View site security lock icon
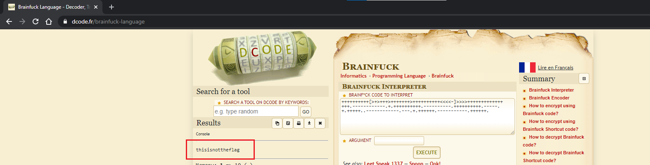The height and width of the screenshot is (165, 650). (65, 21)
